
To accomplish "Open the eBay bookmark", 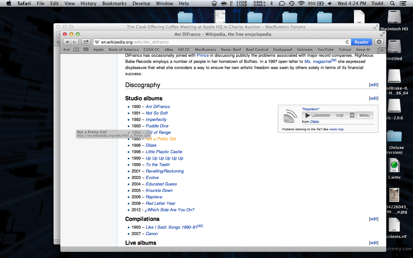I will coord(169,50).
